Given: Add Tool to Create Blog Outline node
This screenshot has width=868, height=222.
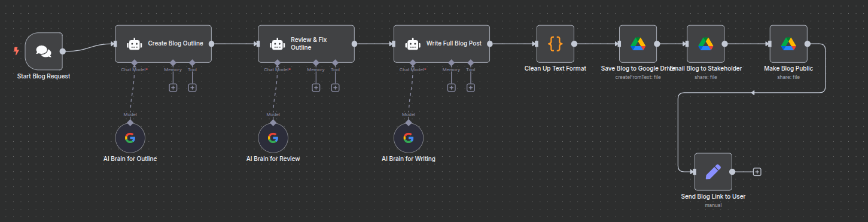Looking at the screenshot, I should click(x=192, y=87).
